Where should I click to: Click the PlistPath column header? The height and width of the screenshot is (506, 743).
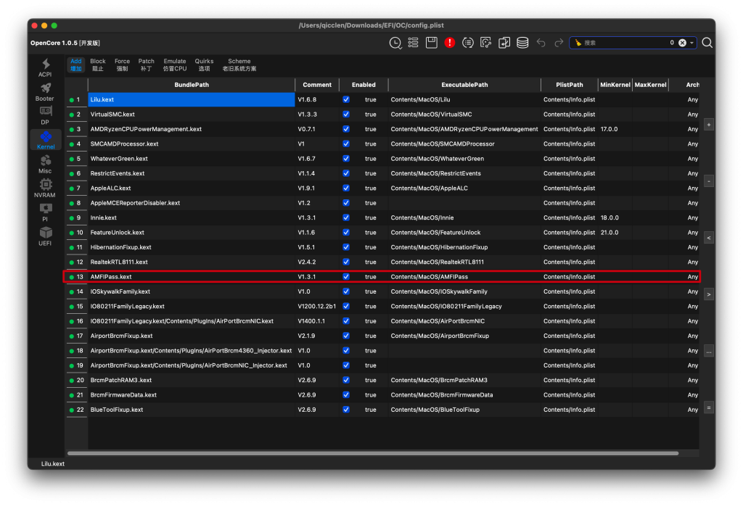(570, 85)
